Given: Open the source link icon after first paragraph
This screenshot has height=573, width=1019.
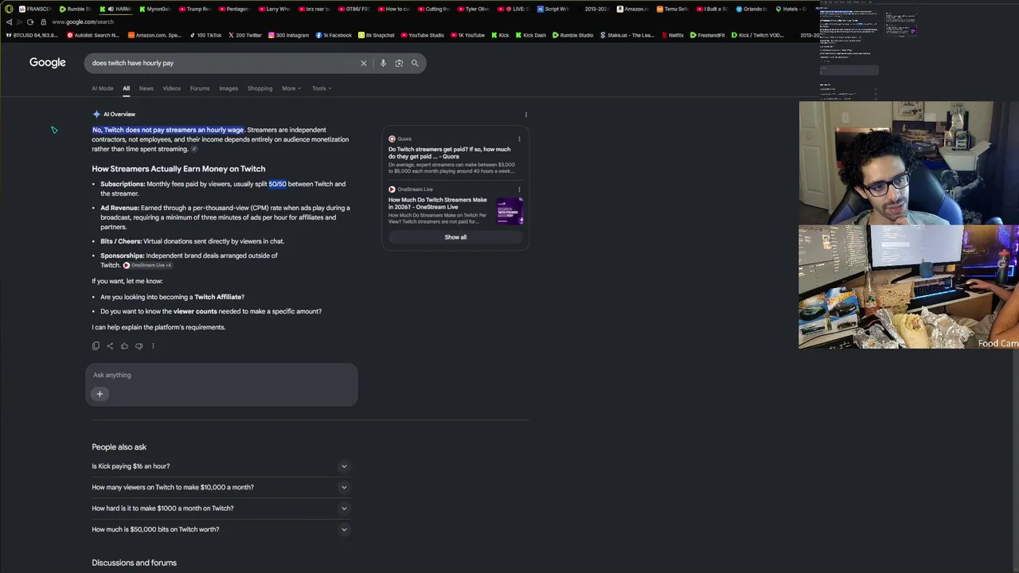Looking at the screenshot, I should coord(193,149).
